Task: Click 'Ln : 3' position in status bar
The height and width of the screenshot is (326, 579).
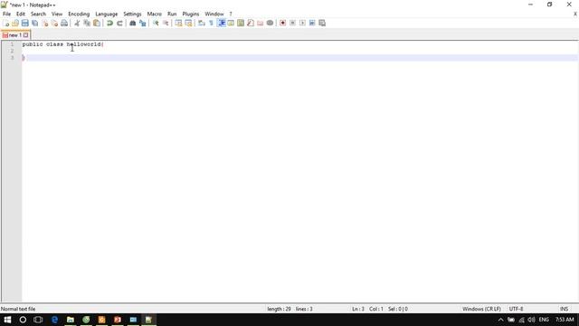Action: [x=358, y=309]
